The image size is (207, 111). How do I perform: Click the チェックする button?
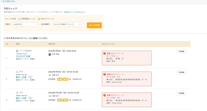click(x=94, y=25)
